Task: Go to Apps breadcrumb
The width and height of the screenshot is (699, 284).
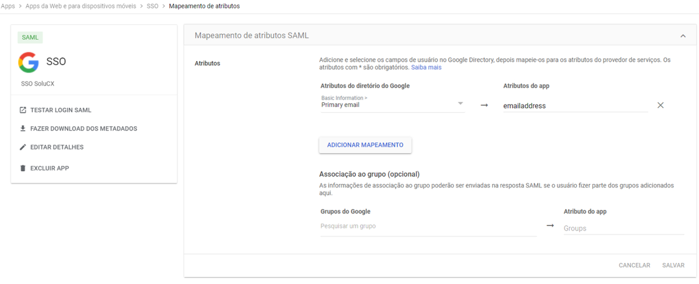Action: (x=8, y=6)
